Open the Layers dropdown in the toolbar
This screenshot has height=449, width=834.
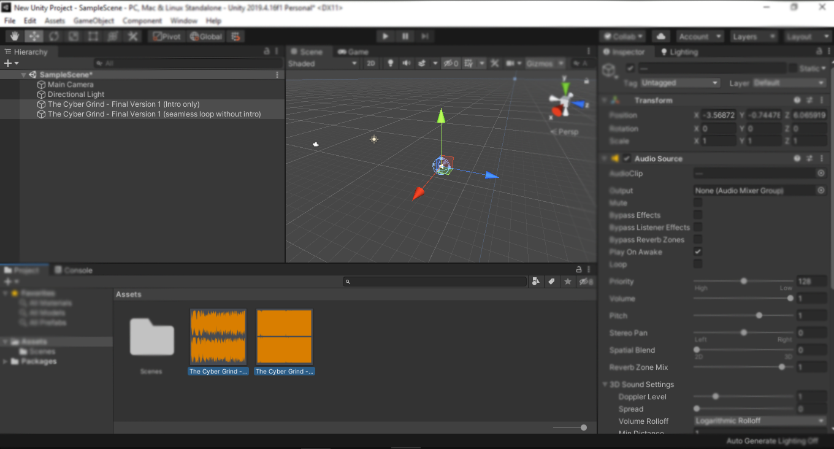click(x=753, y=36)
